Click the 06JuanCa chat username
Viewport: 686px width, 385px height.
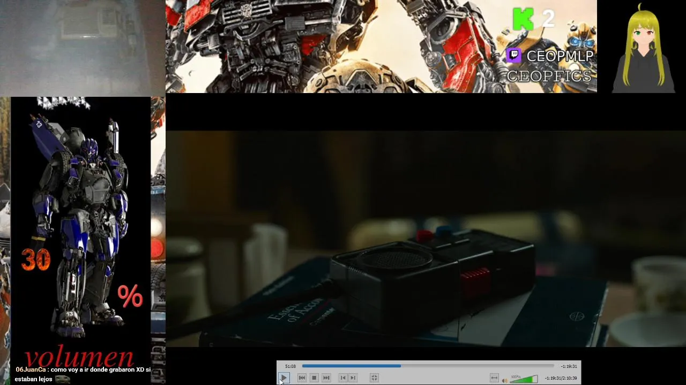[31, 369]
